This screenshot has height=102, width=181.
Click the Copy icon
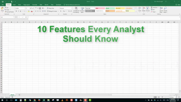tap(5, 10)
